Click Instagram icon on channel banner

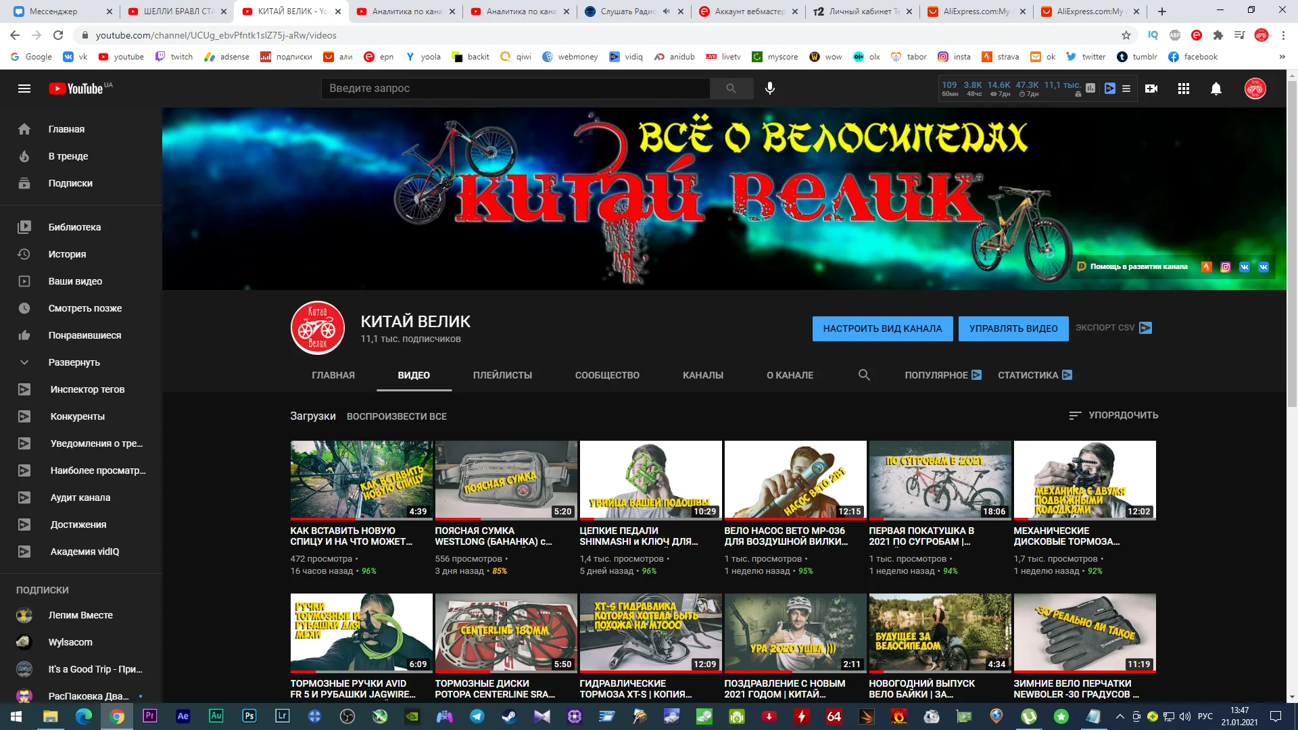pos(1225,267)
